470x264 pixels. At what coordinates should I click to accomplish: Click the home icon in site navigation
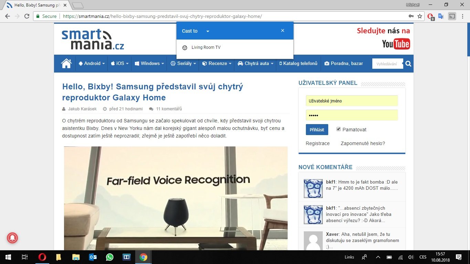[66, 63]
